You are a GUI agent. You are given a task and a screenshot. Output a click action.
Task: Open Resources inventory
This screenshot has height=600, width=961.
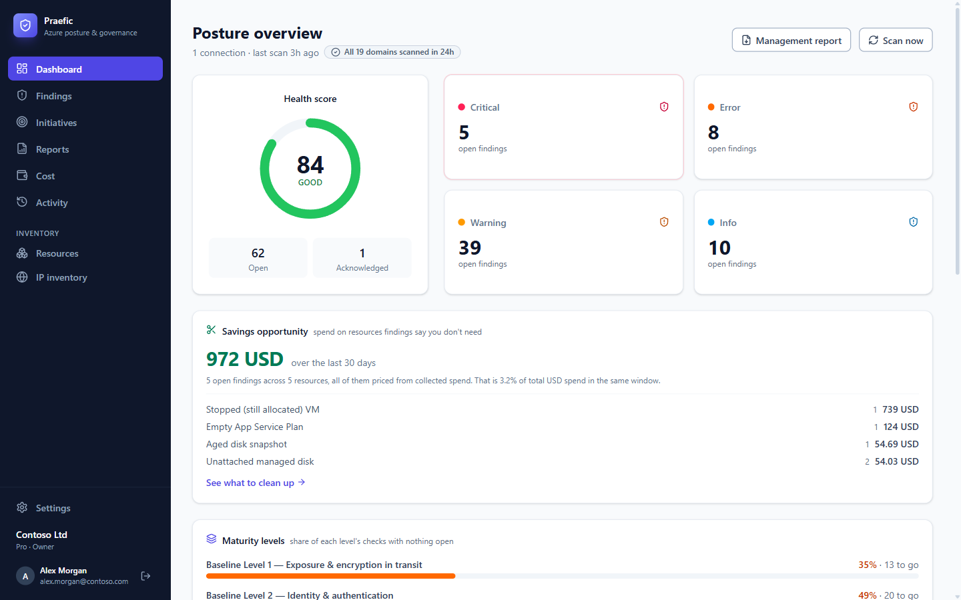pyautogui.click(x=85, y=253)
